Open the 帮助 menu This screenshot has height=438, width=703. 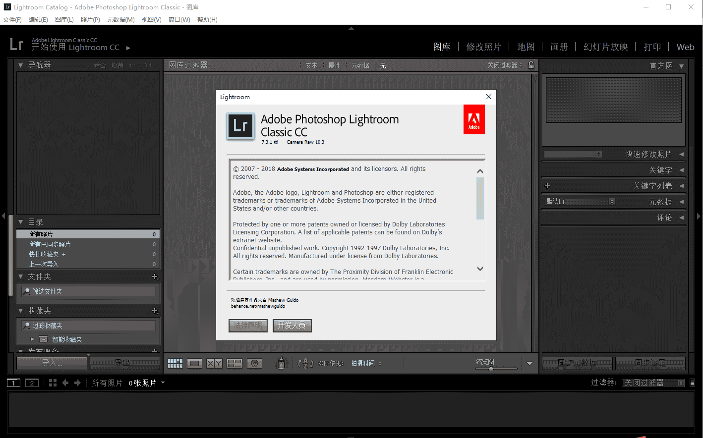(207, 20)
